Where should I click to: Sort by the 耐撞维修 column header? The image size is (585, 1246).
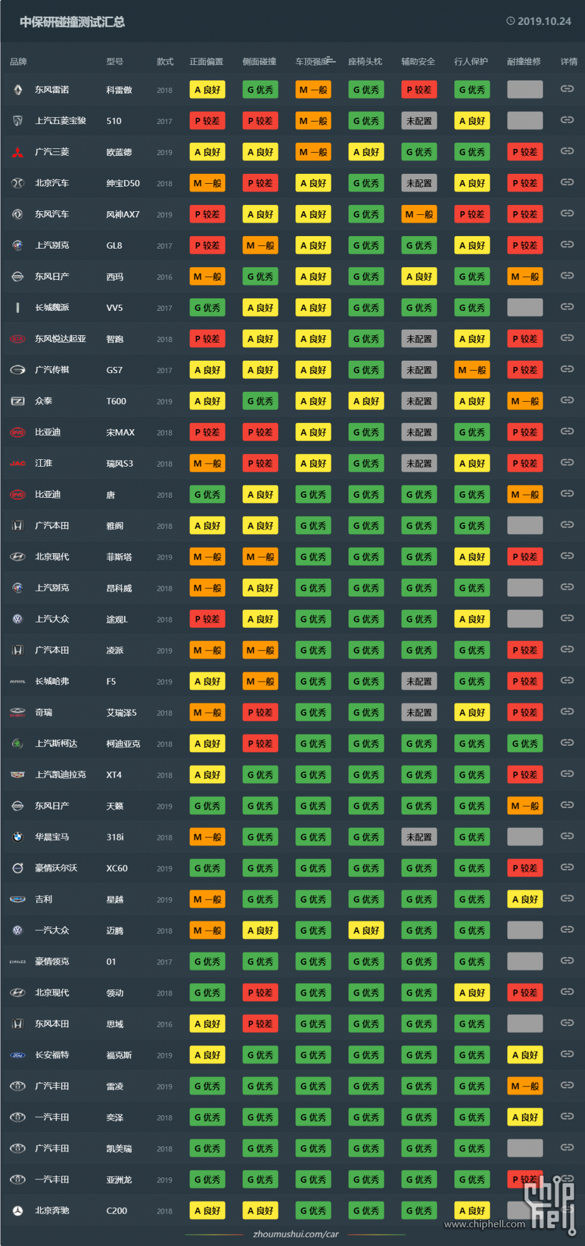click(x=525, y=62)
